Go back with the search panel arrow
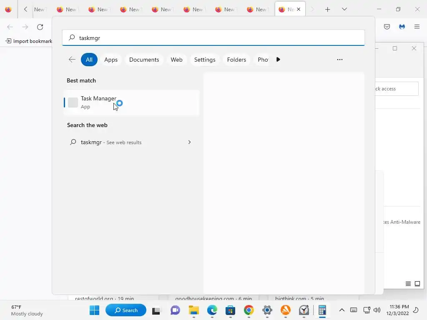Screen dimensions: 427x320 point(72,60)
